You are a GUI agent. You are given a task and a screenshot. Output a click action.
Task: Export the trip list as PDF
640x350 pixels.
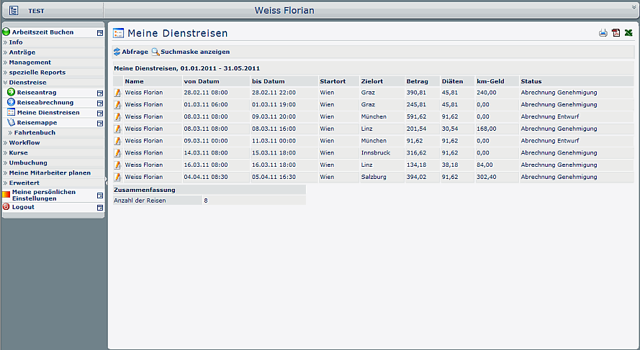click(x=616, y=33)
